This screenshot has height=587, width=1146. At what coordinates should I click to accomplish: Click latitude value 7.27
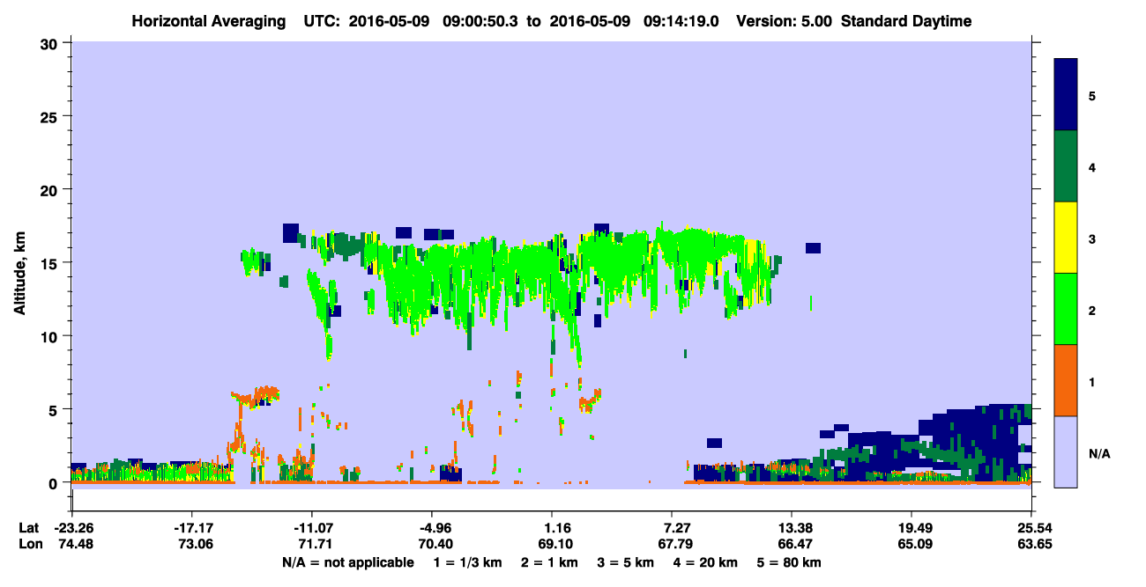pos(673,528)
